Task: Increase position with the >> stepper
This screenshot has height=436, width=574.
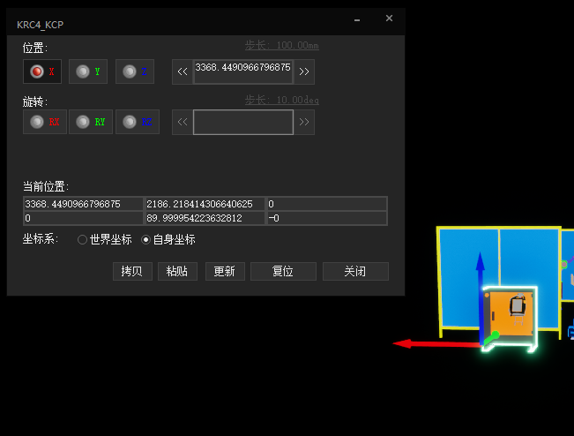Action: [x=304, y=71]
